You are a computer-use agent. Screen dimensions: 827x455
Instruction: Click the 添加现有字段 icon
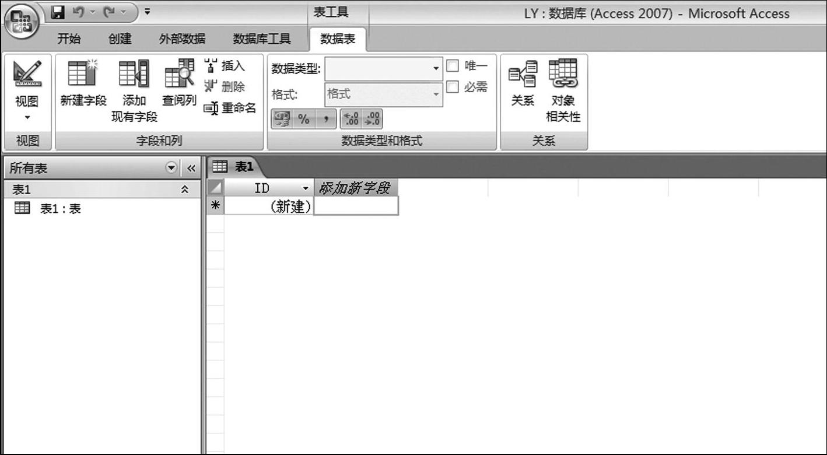click(x=134, y=74)
